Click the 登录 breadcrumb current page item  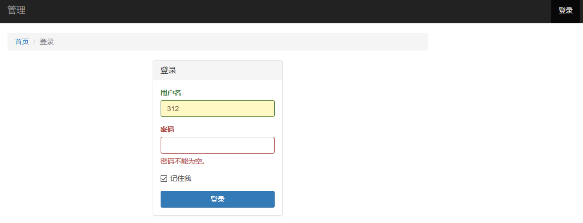point(47,42)
